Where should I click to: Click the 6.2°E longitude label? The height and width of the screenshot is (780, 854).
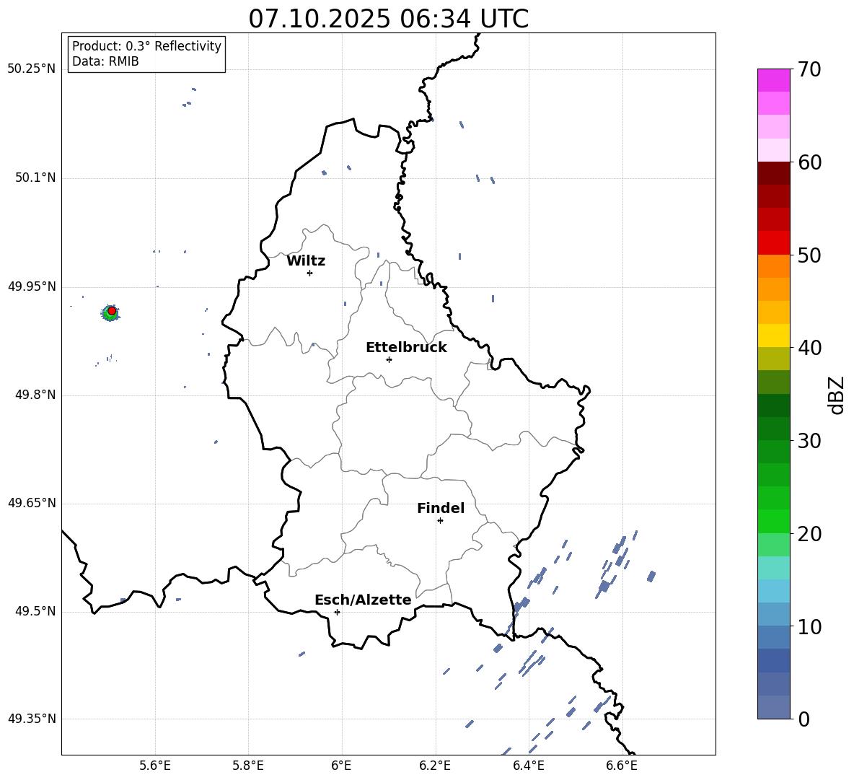[x=435, y=766]
